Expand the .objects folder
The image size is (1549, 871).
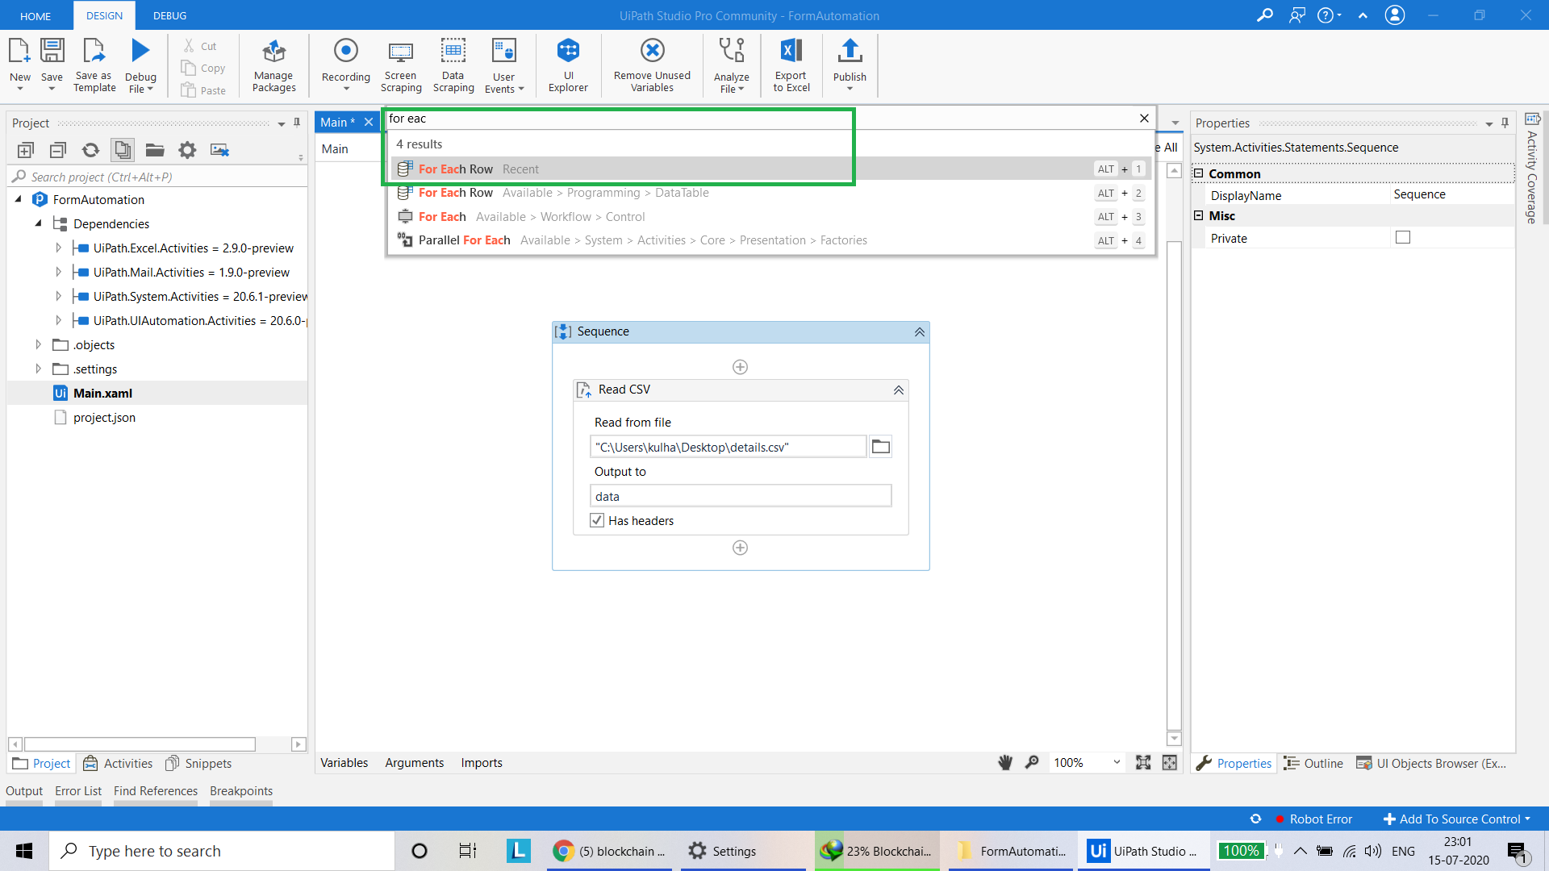pyautogui.click(x=38, y=345)
